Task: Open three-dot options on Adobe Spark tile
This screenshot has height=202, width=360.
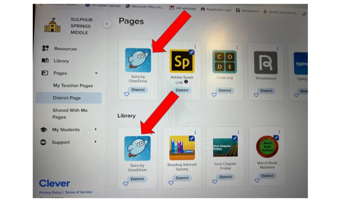Action: [x=195, y=46]
